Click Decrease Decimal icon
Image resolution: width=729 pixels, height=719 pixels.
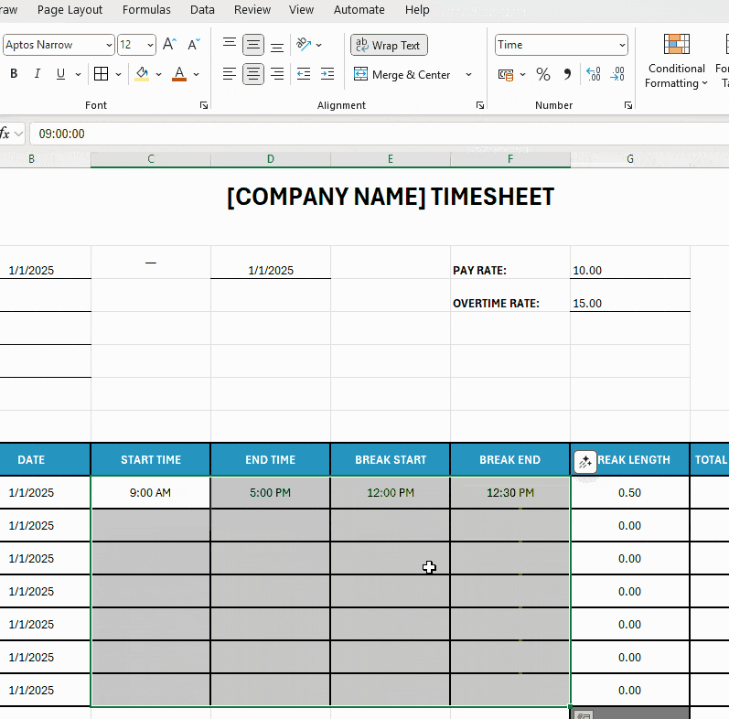(617, 74)
